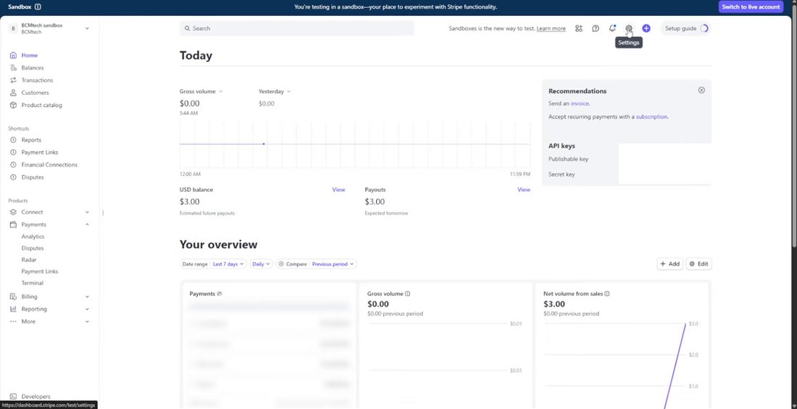Remove the Compare previous period filter
This screenshot has height=409, width=797.
(x=281, y=264)
